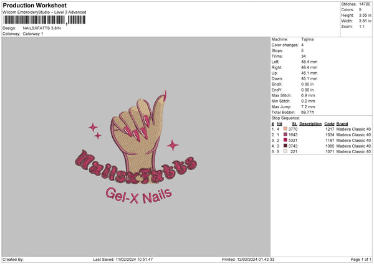This screenshot has height=264, width=374.
Task: Click the Color changes value '4'
Action: click(x=302, y=45)
